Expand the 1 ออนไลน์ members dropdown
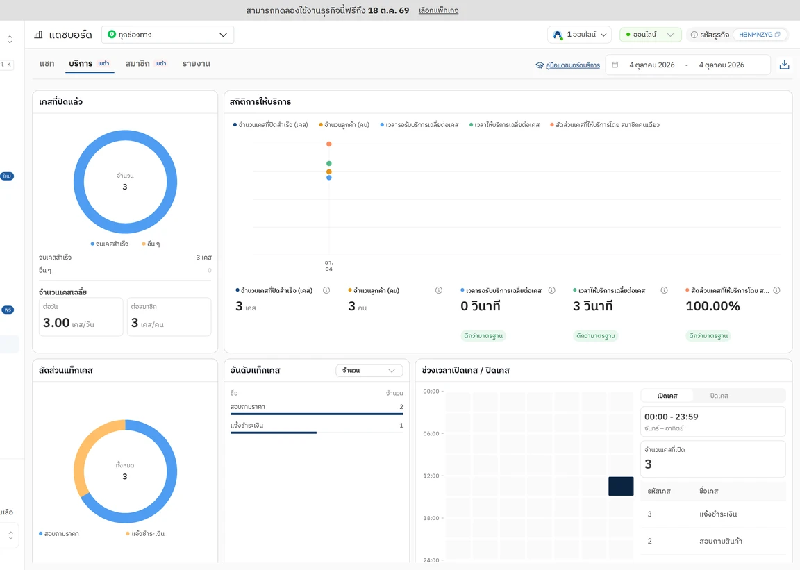The width and height of the screenshot is (800, 570). pyautogui.click(x=580, y=35)
